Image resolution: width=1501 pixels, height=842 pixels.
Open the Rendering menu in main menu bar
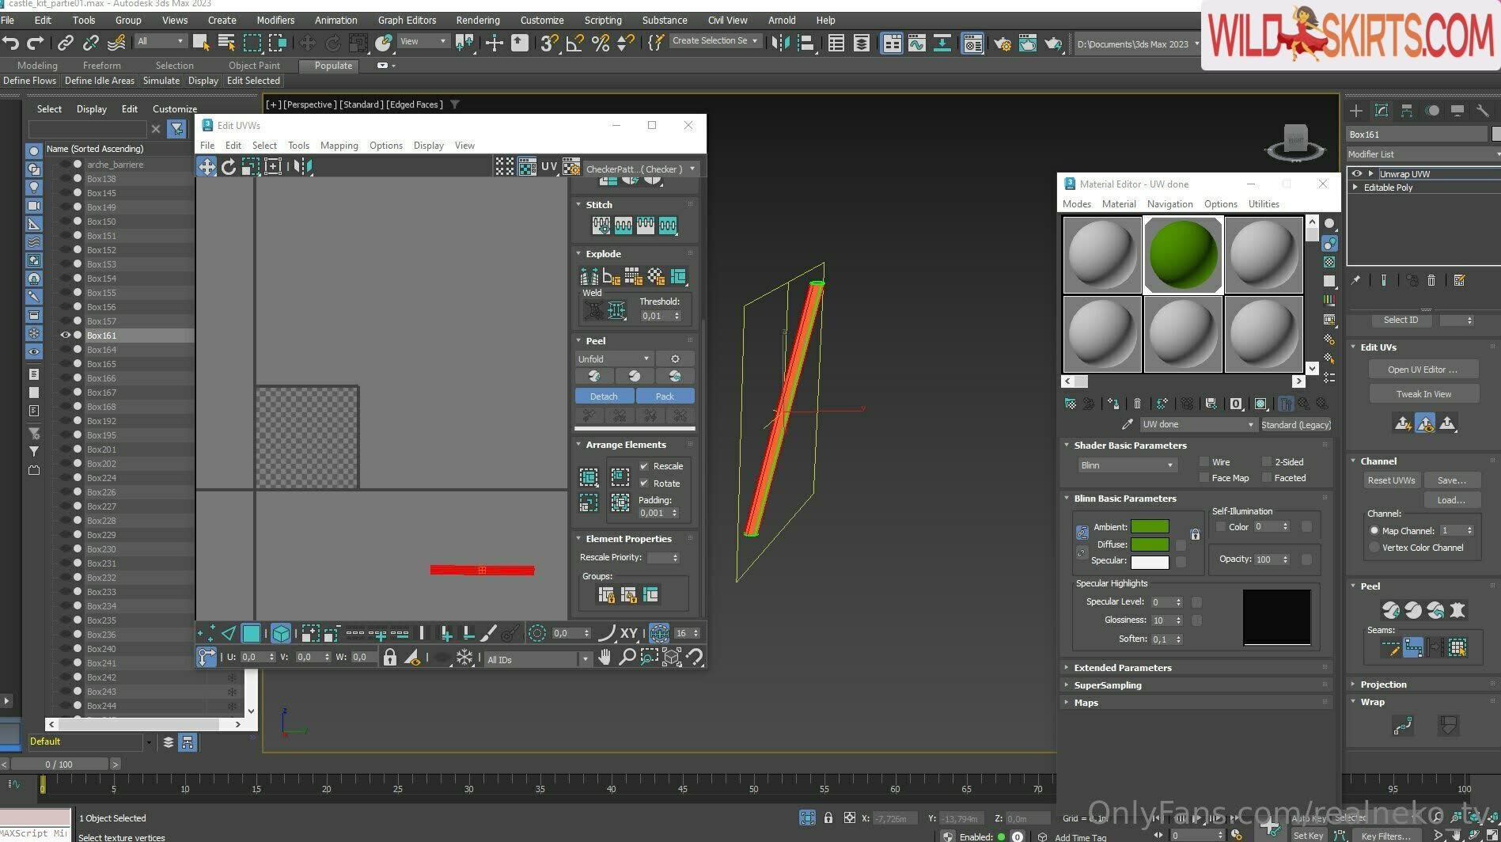coord(478,21)
